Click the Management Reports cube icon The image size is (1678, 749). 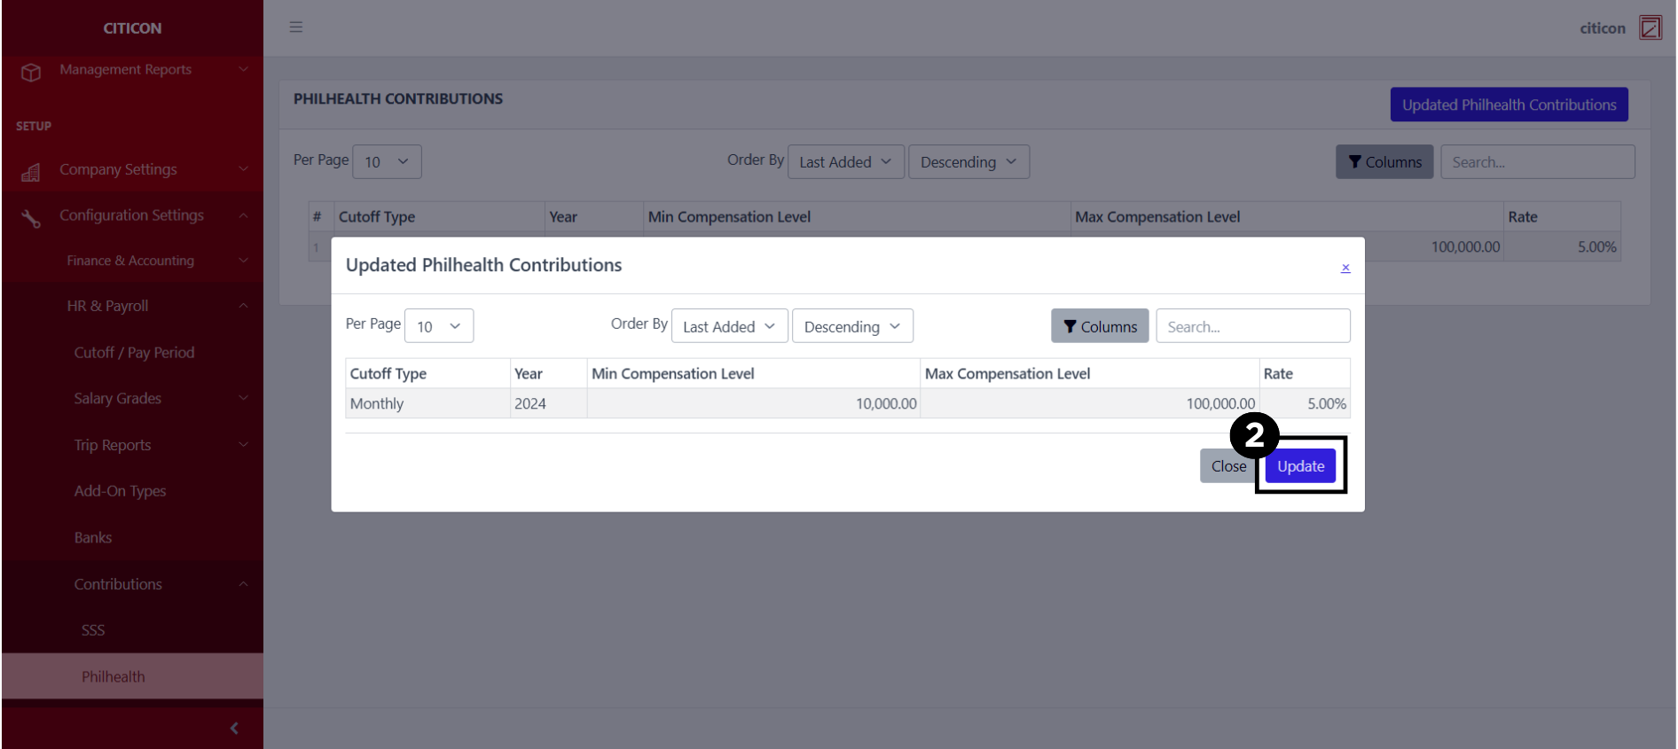pos(31,72)
